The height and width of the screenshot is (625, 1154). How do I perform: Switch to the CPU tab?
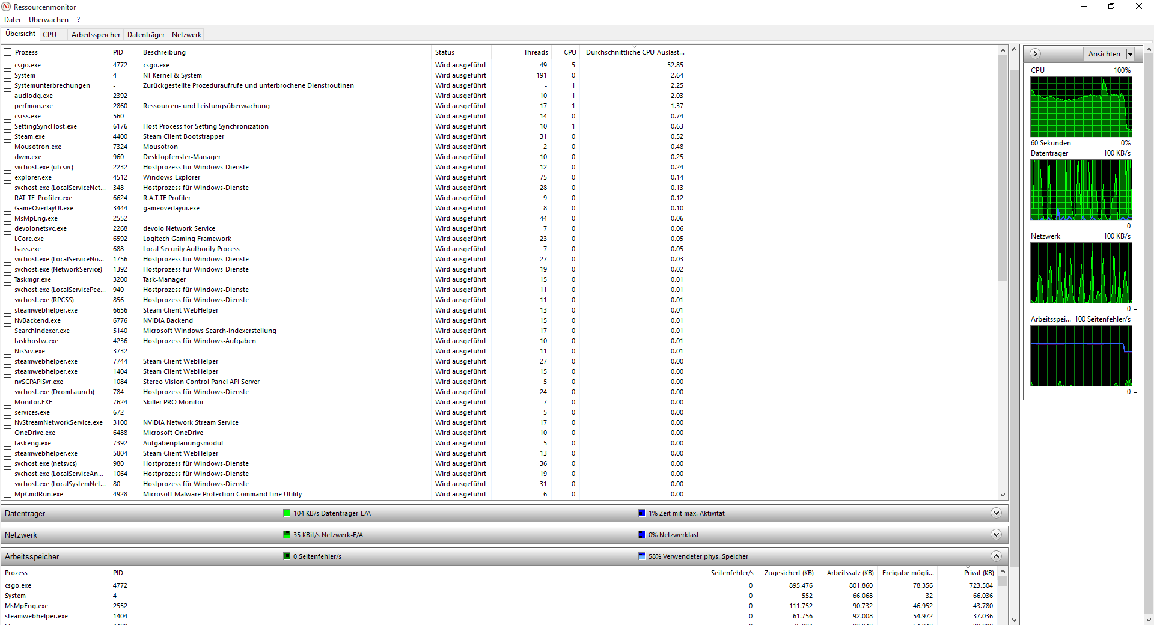pyautogui.click(x=50, y=34)
